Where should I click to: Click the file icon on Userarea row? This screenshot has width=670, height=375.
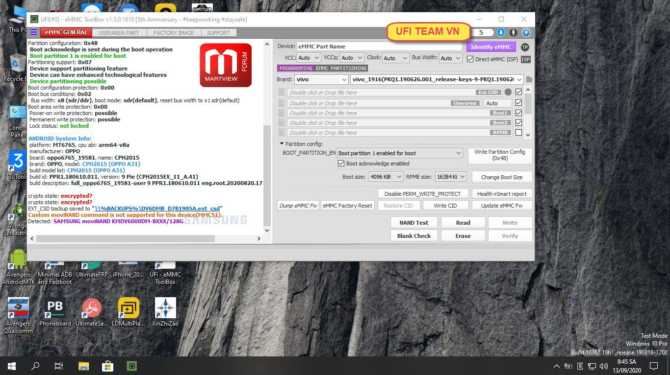tap(282, 103)
